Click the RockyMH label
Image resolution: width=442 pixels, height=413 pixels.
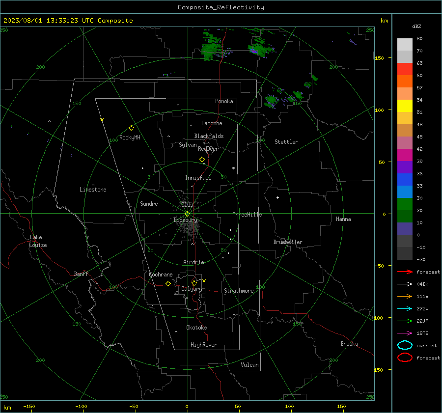130,138
